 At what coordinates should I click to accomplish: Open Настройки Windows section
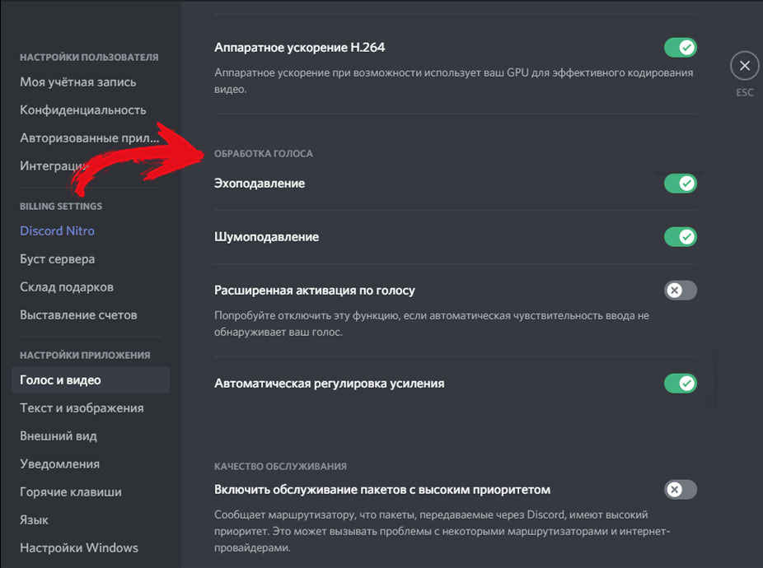pos(79,547)
